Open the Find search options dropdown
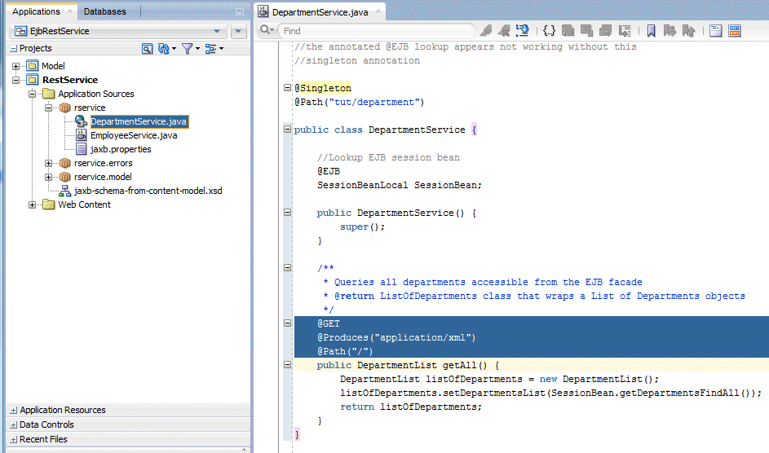The width and height of the screenshot is (769, 453). (x=267, y=30)
